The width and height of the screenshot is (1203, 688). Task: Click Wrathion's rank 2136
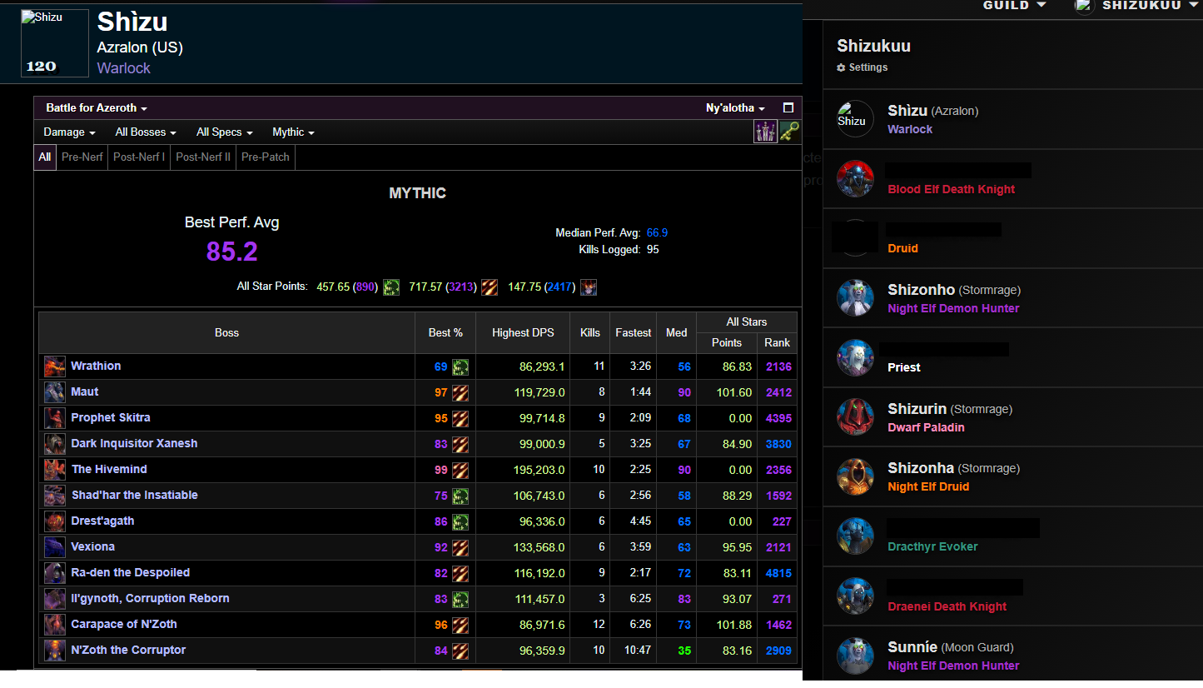(x=778, y=367)
